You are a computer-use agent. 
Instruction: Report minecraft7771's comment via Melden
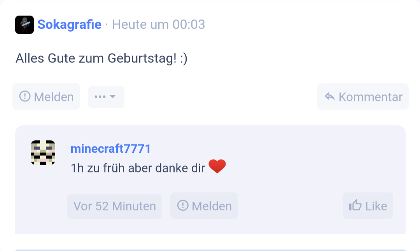click(x=204, y=206)
